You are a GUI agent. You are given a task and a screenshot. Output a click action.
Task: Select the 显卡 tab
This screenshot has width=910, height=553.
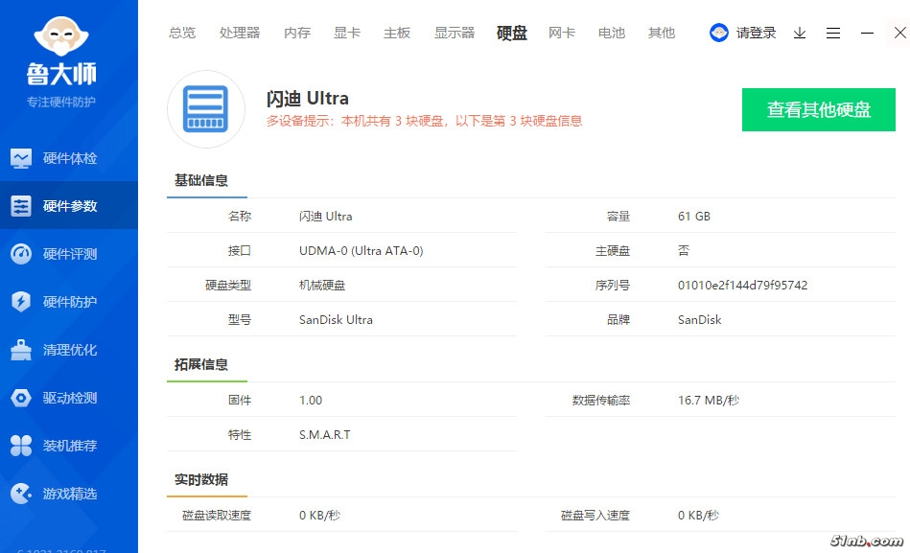click(x=347, y=33)
